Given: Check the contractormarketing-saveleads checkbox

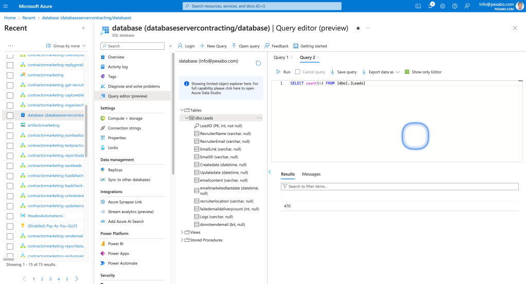Looking at the screenshot, I should point(10,166).
